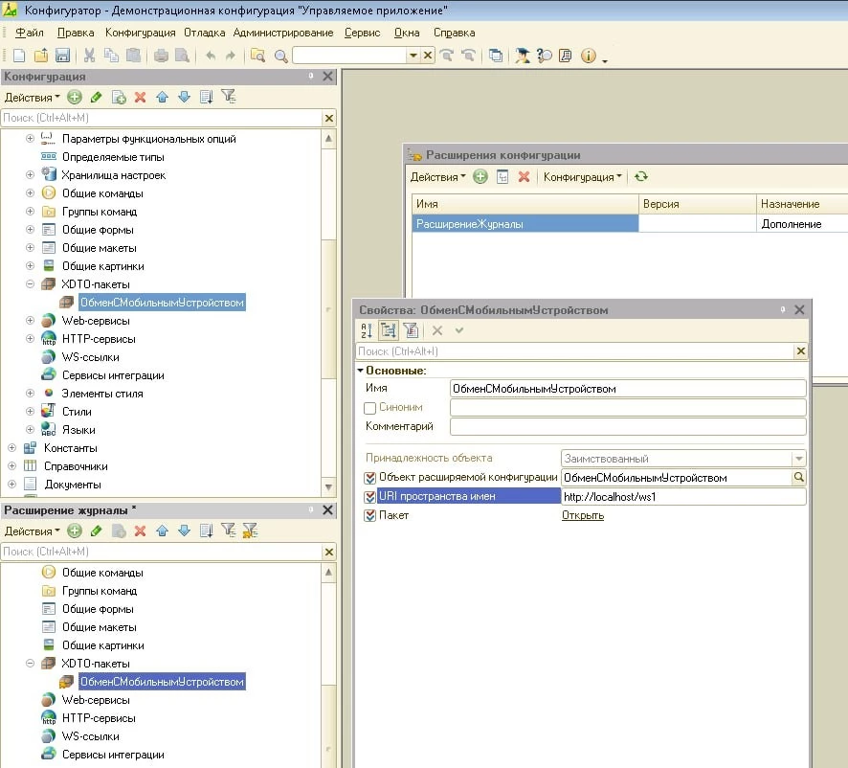Uncheck the URI пространства имен checkbox
The width and height of the screenshot is (848, 768).
(370, 497)
